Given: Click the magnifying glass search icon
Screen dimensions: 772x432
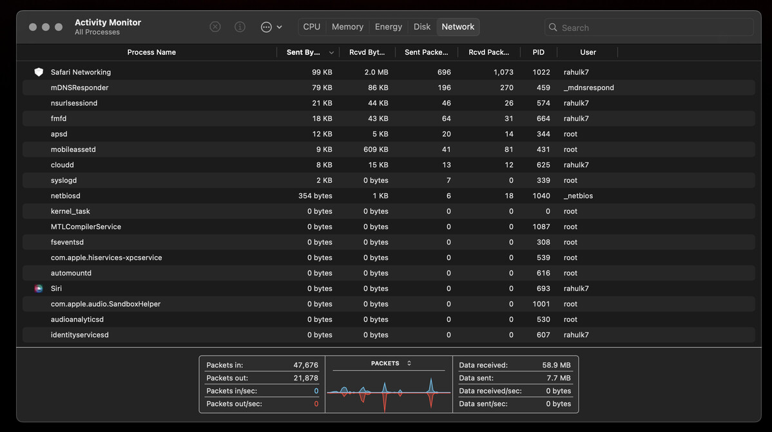Looking at the screenshot, I should (x=553, y=28).
